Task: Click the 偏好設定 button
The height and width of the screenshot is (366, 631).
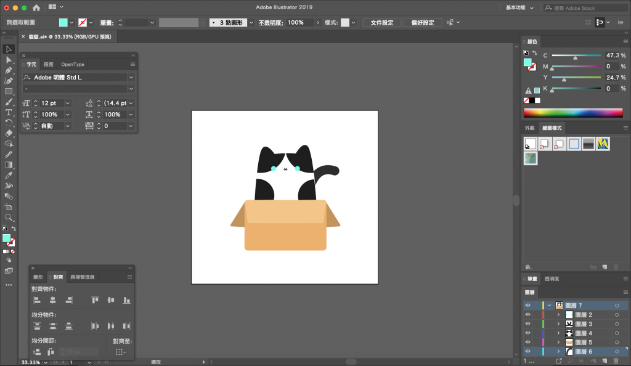Action: 423,23
